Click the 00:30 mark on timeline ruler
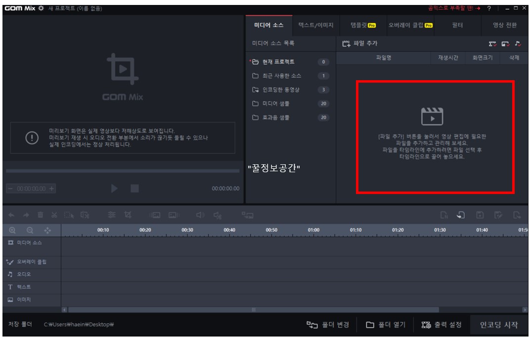 tap(187, 230)
